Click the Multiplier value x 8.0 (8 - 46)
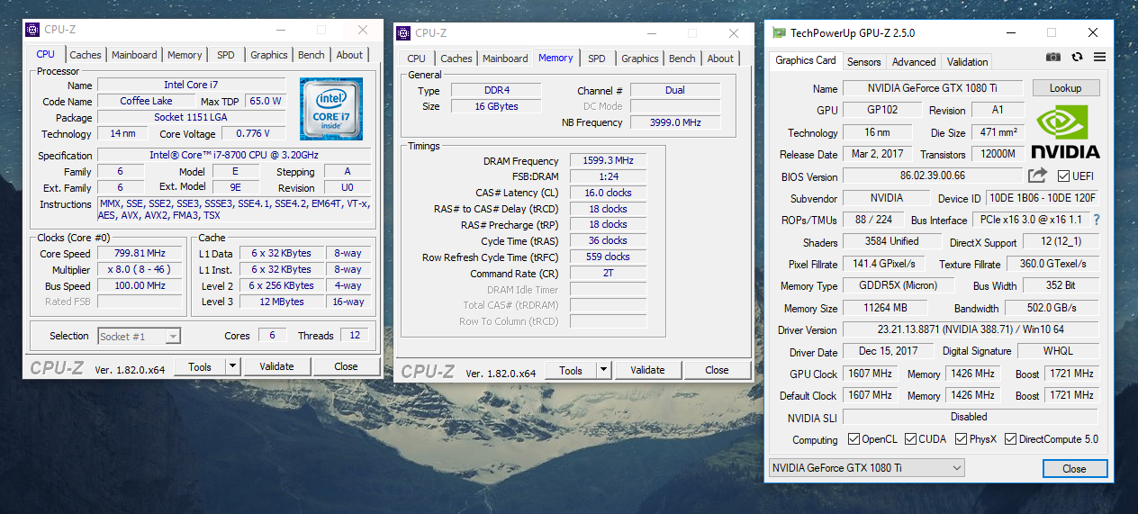The image size is (1138, 514). (x=140, y=270)
